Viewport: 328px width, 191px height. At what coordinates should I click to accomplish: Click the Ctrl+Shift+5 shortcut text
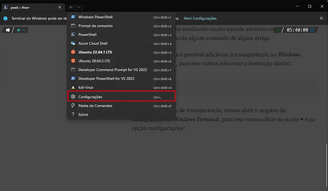pos(162,53)
